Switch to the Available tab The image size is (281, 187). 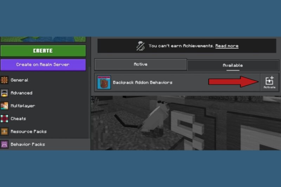[x=233, y=65]
